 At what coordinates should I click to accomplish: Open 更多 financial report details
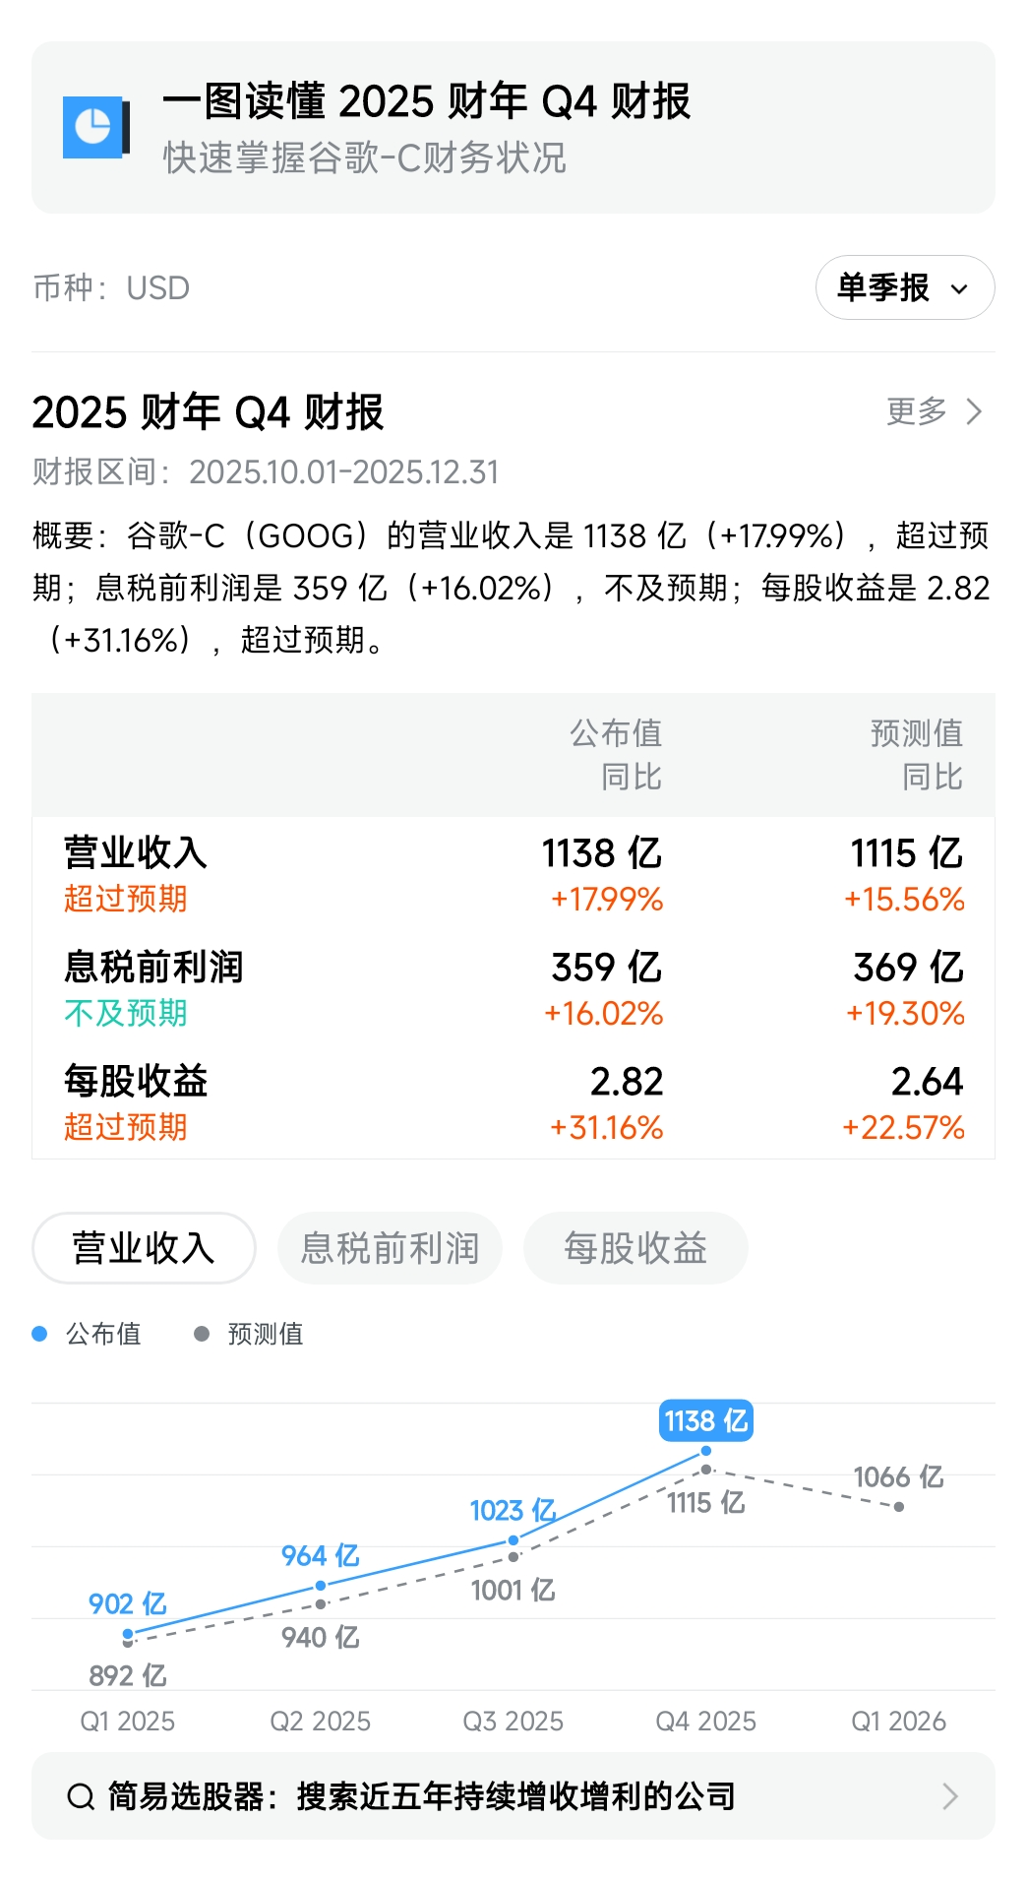(917, 411)
